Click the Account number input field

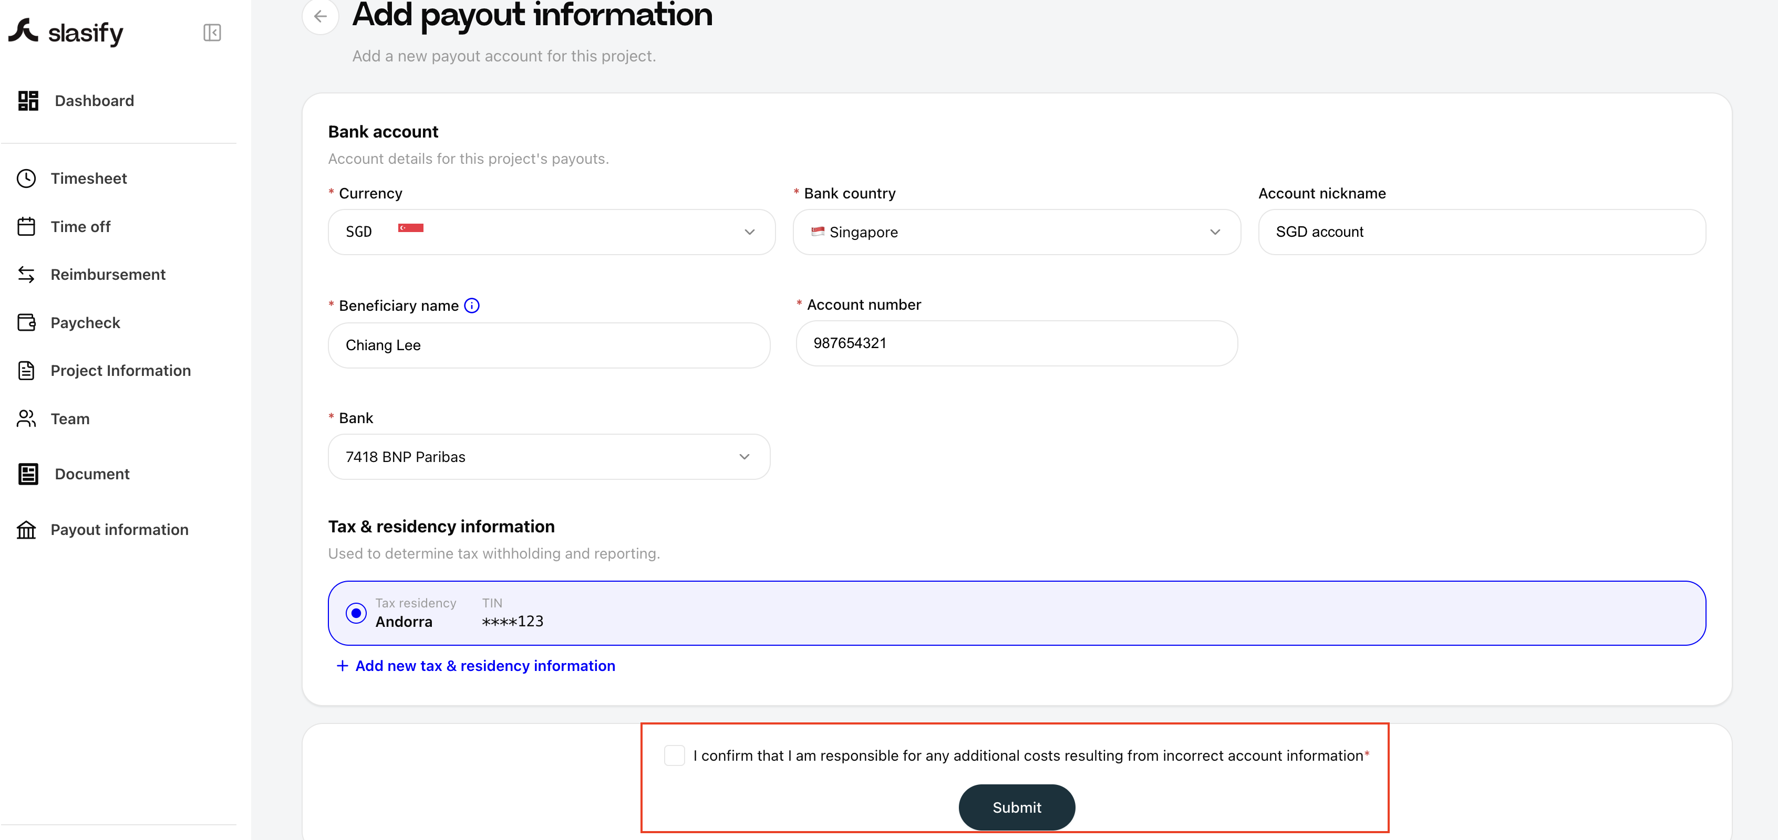click(1017, 343)
